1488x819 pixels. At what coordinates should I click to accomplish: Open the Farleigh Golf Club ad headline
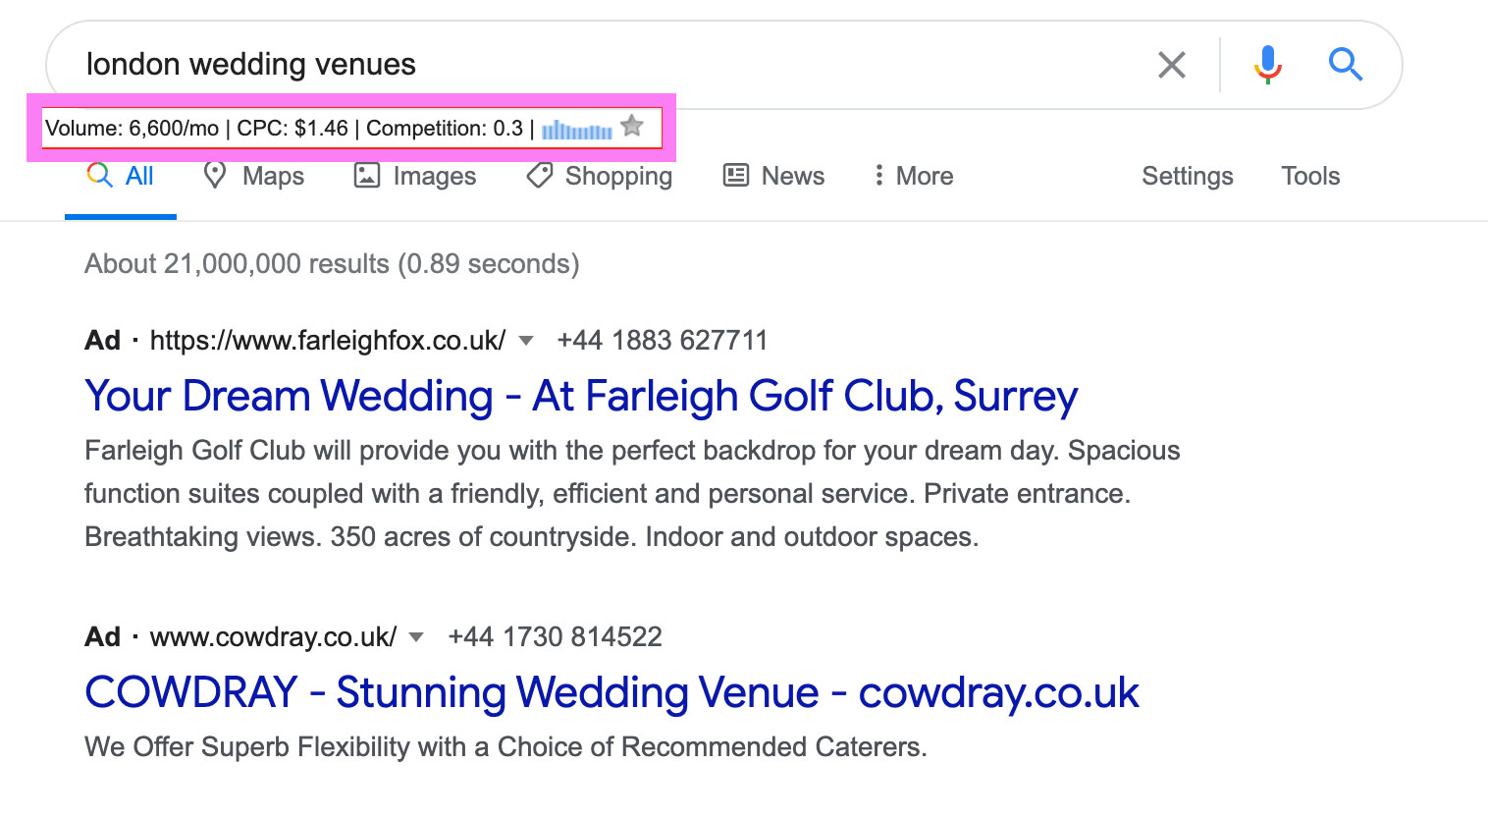click(581, 396)
